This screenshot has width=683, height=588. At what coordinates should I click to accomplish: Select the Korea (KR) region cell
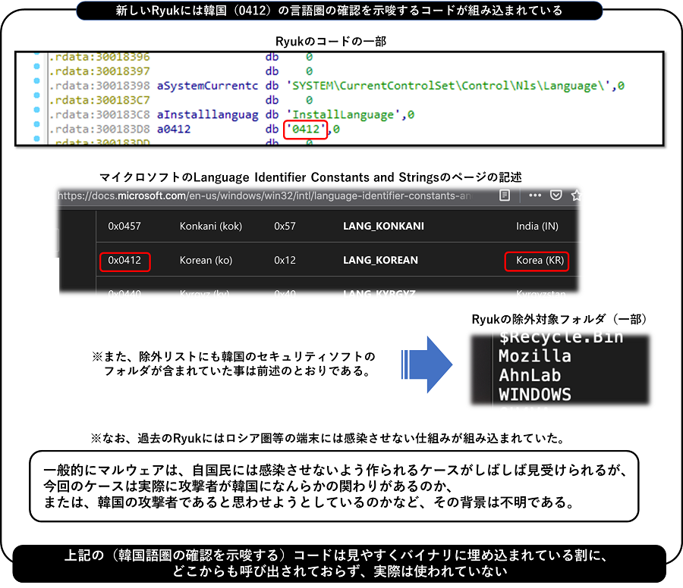click(x=540, y=261)
